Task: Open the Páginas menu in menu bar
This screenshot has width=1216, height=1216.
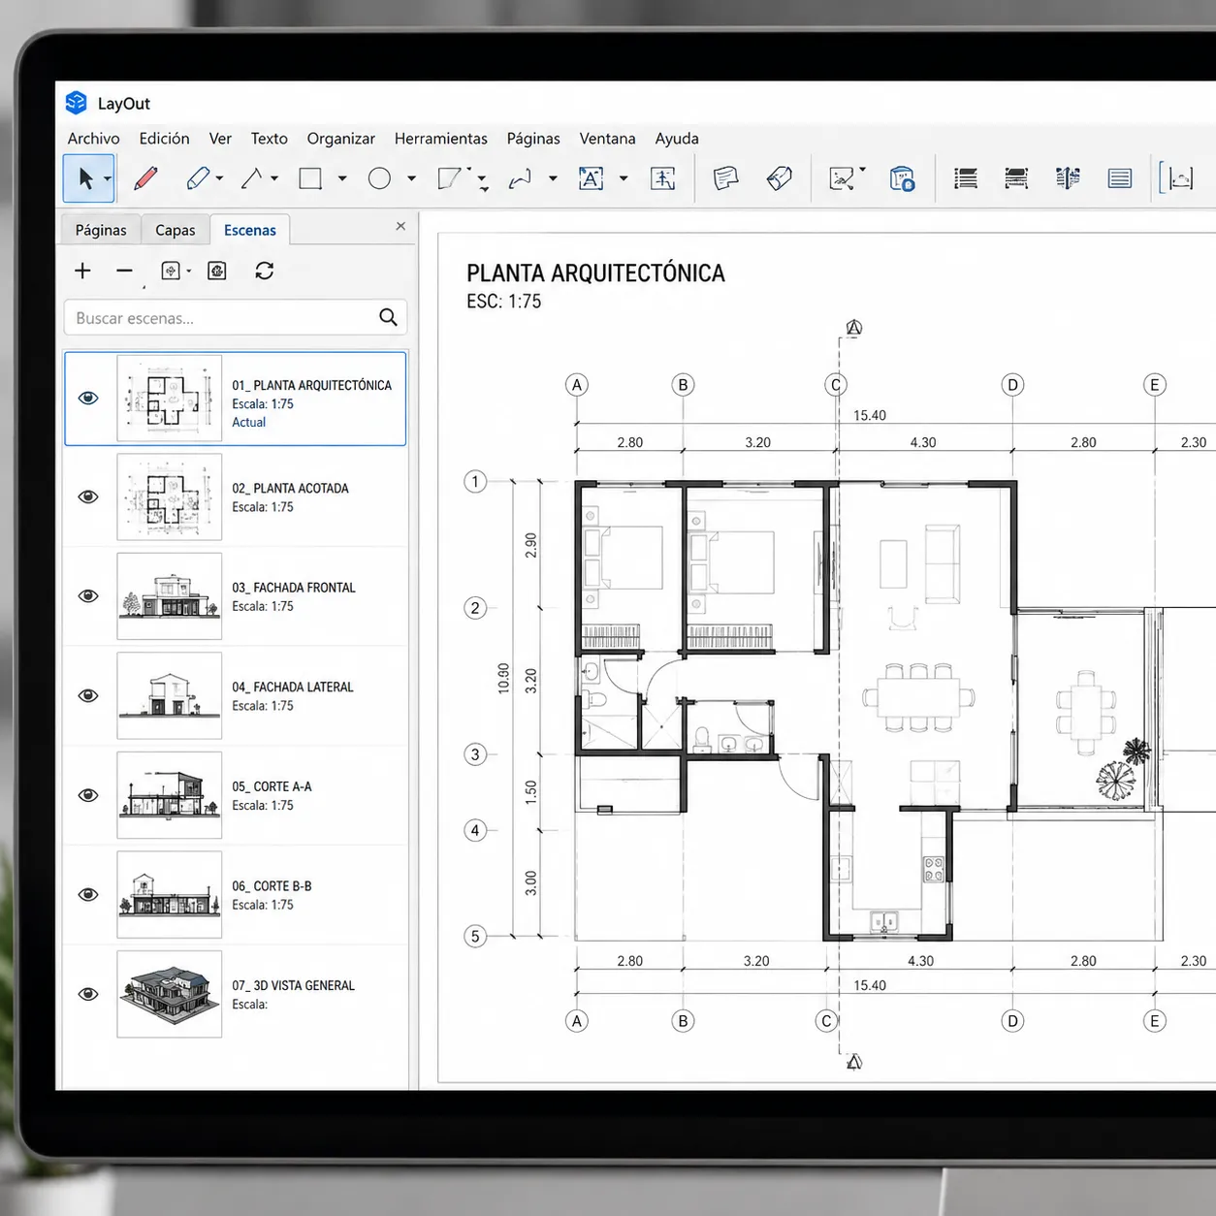Action: [533, 139]
